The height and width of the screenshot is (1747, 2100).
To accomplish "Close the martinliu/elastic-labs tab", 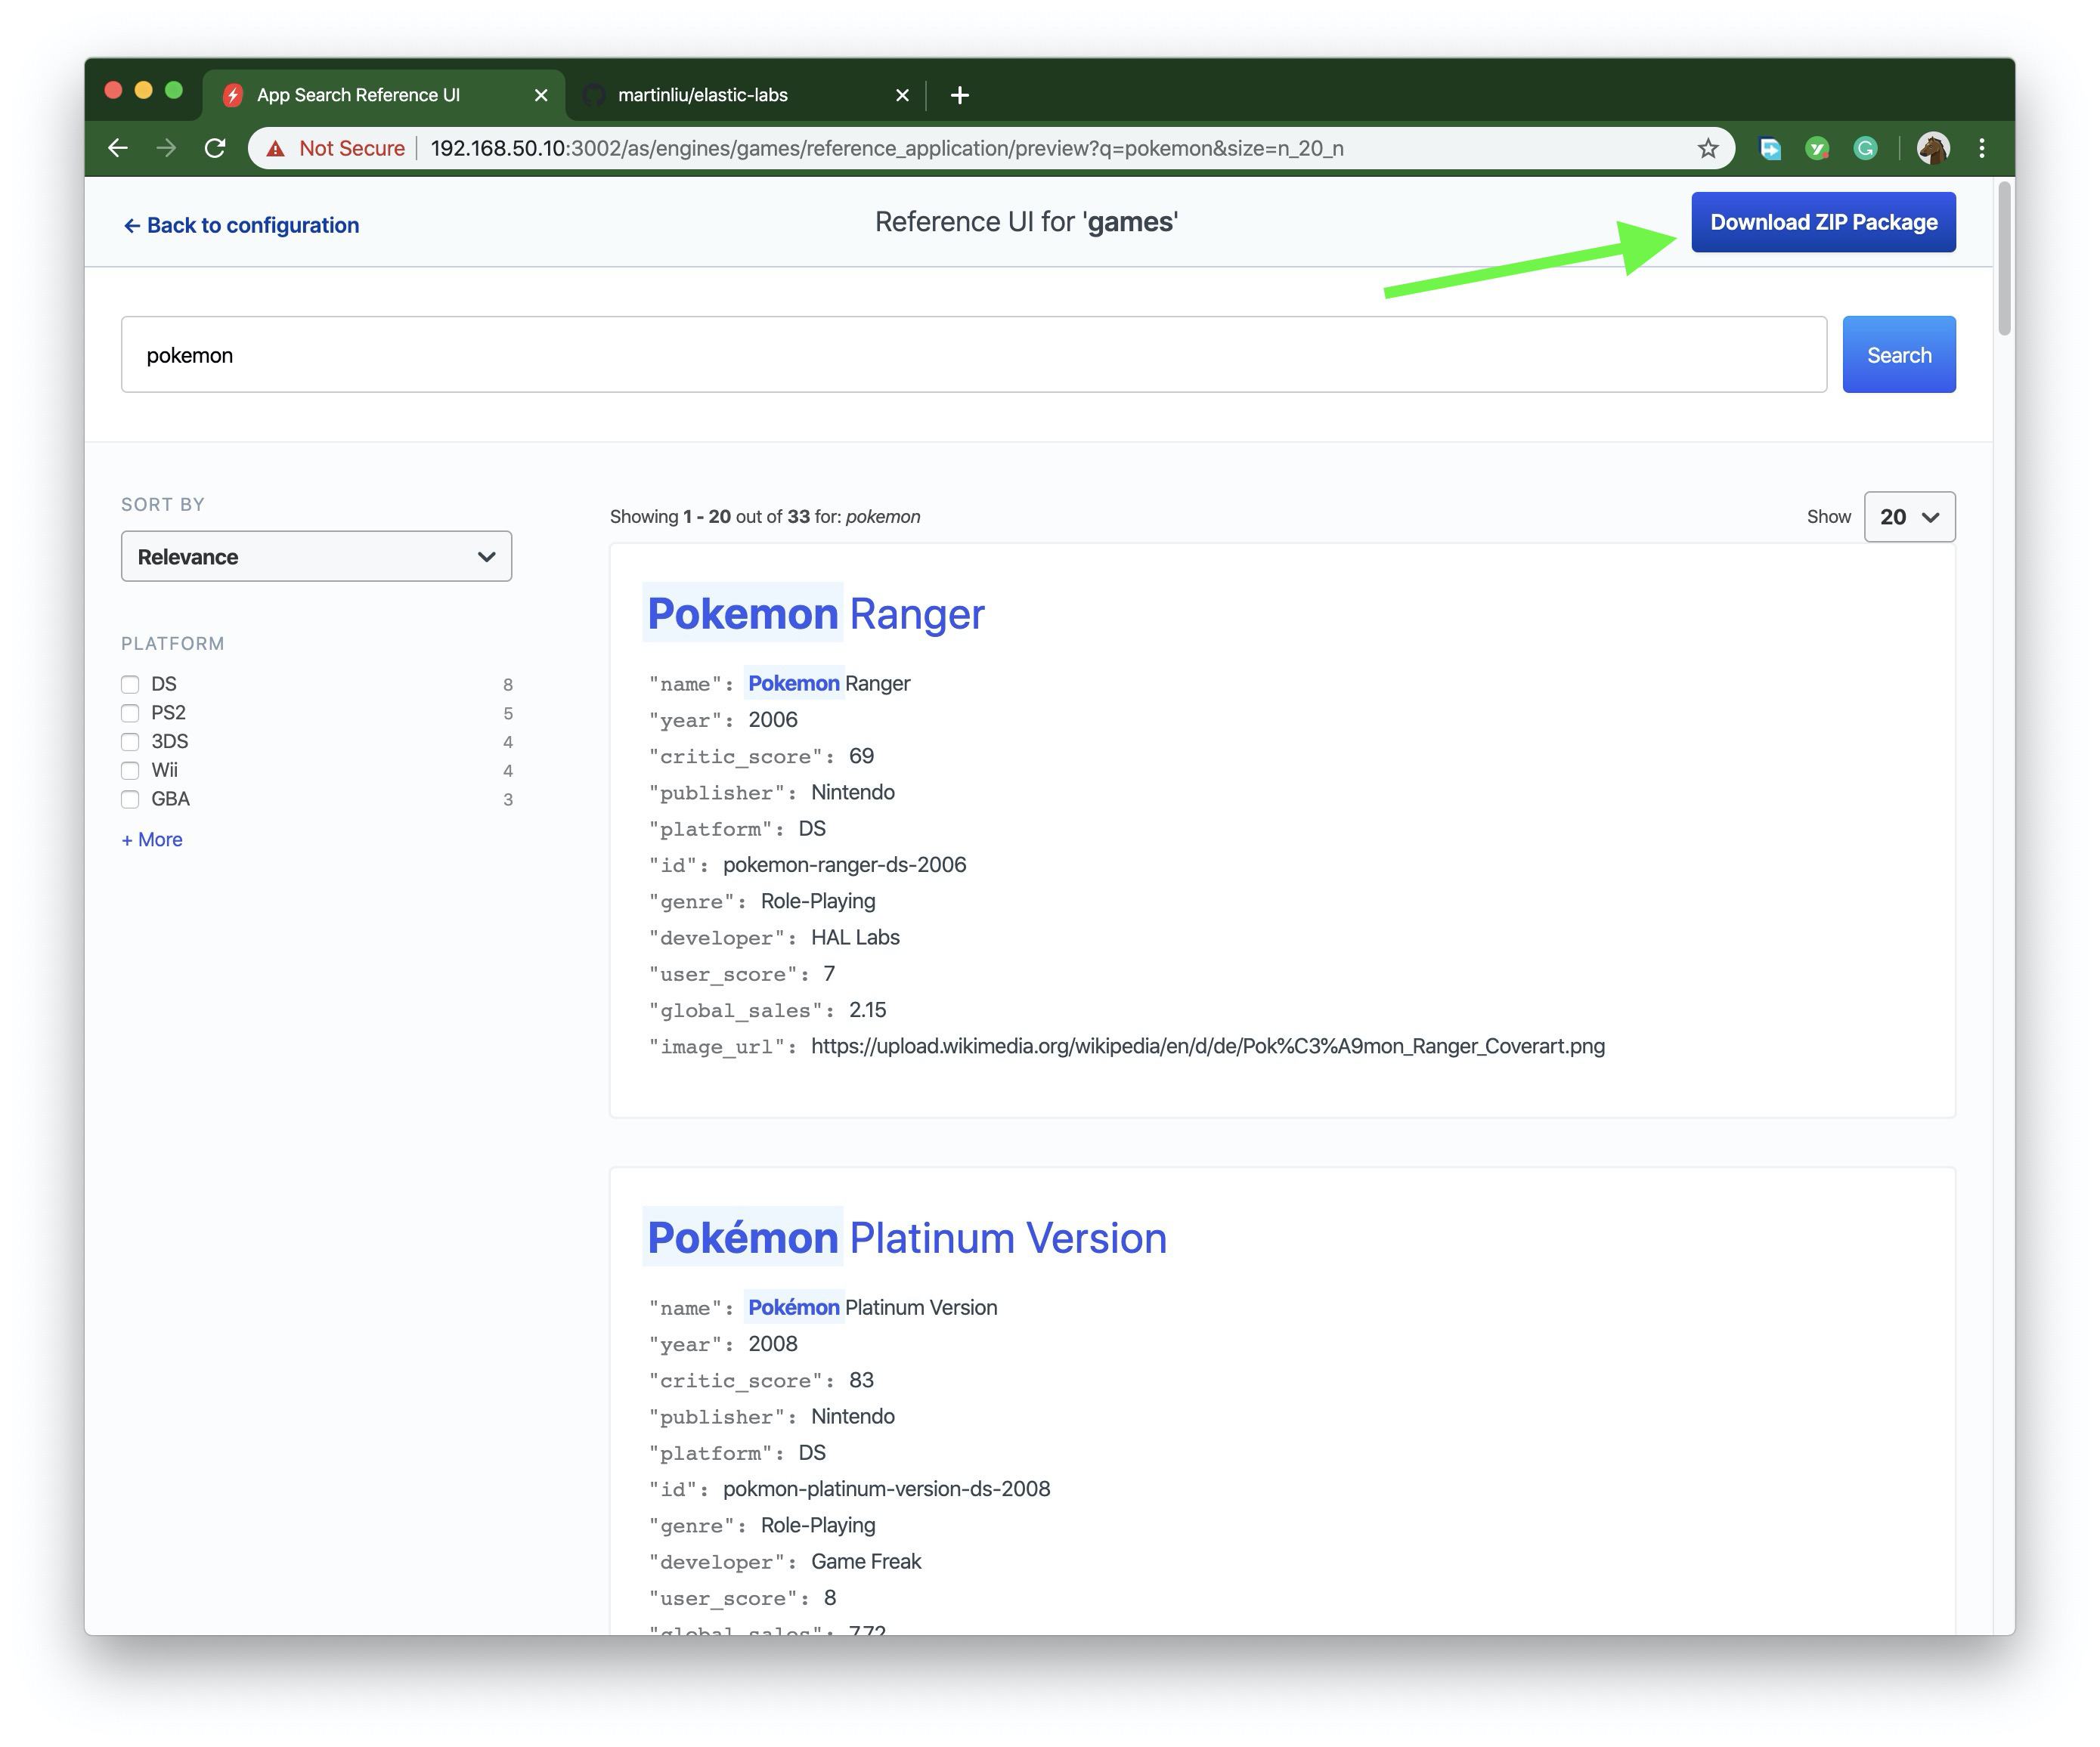I will coord(902,95).
